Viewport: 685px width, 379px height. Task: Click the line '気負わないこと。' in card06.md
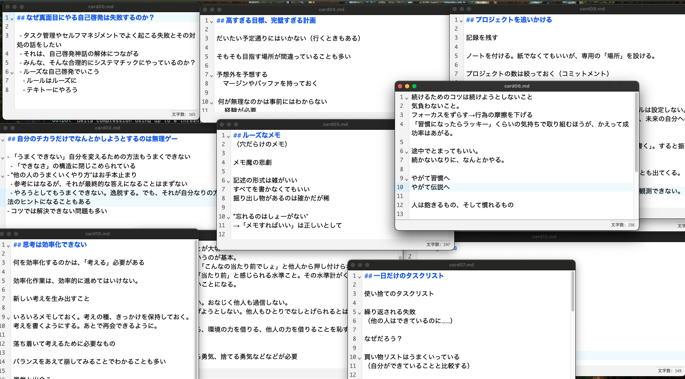pyautogui.click(x=436, y=106)
